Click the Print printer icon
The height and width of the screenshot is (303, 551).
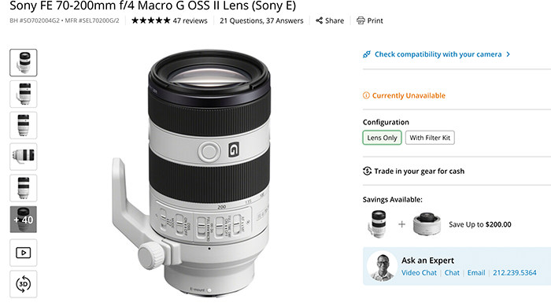[x=361, y=20]
